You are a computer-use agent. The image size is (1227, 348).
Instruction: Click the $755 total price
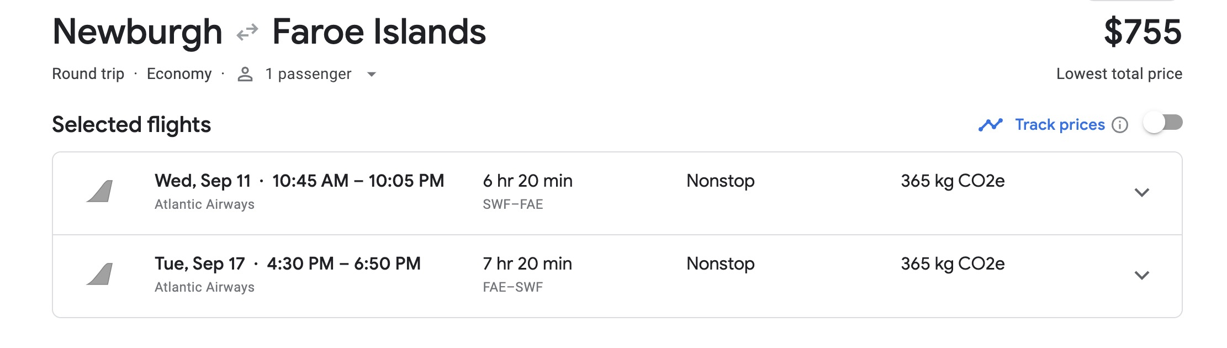click(1143, 32)
